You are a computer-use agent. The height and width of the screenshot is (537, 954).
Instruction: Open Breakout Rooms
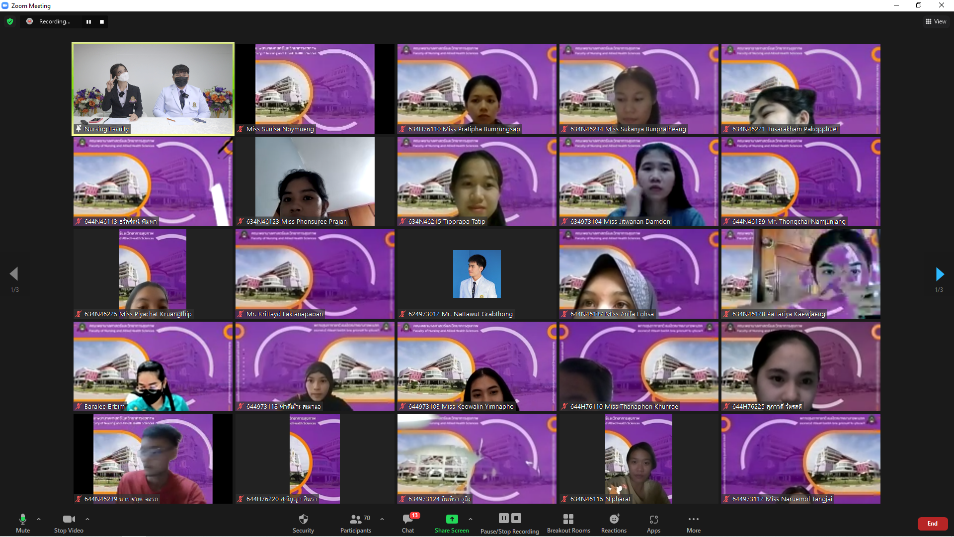pyautogui.click(x=568, y=523)
